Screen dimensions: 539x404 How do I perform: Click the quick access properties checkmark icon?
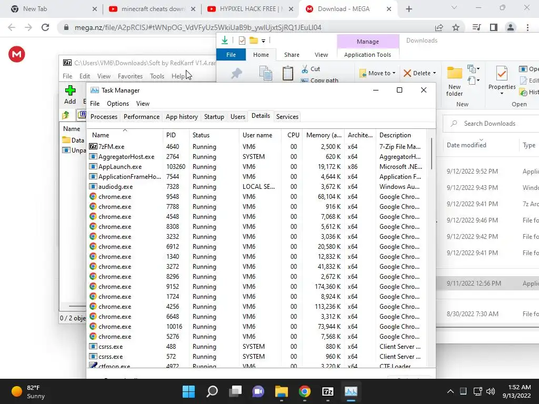tap(242, 41)
